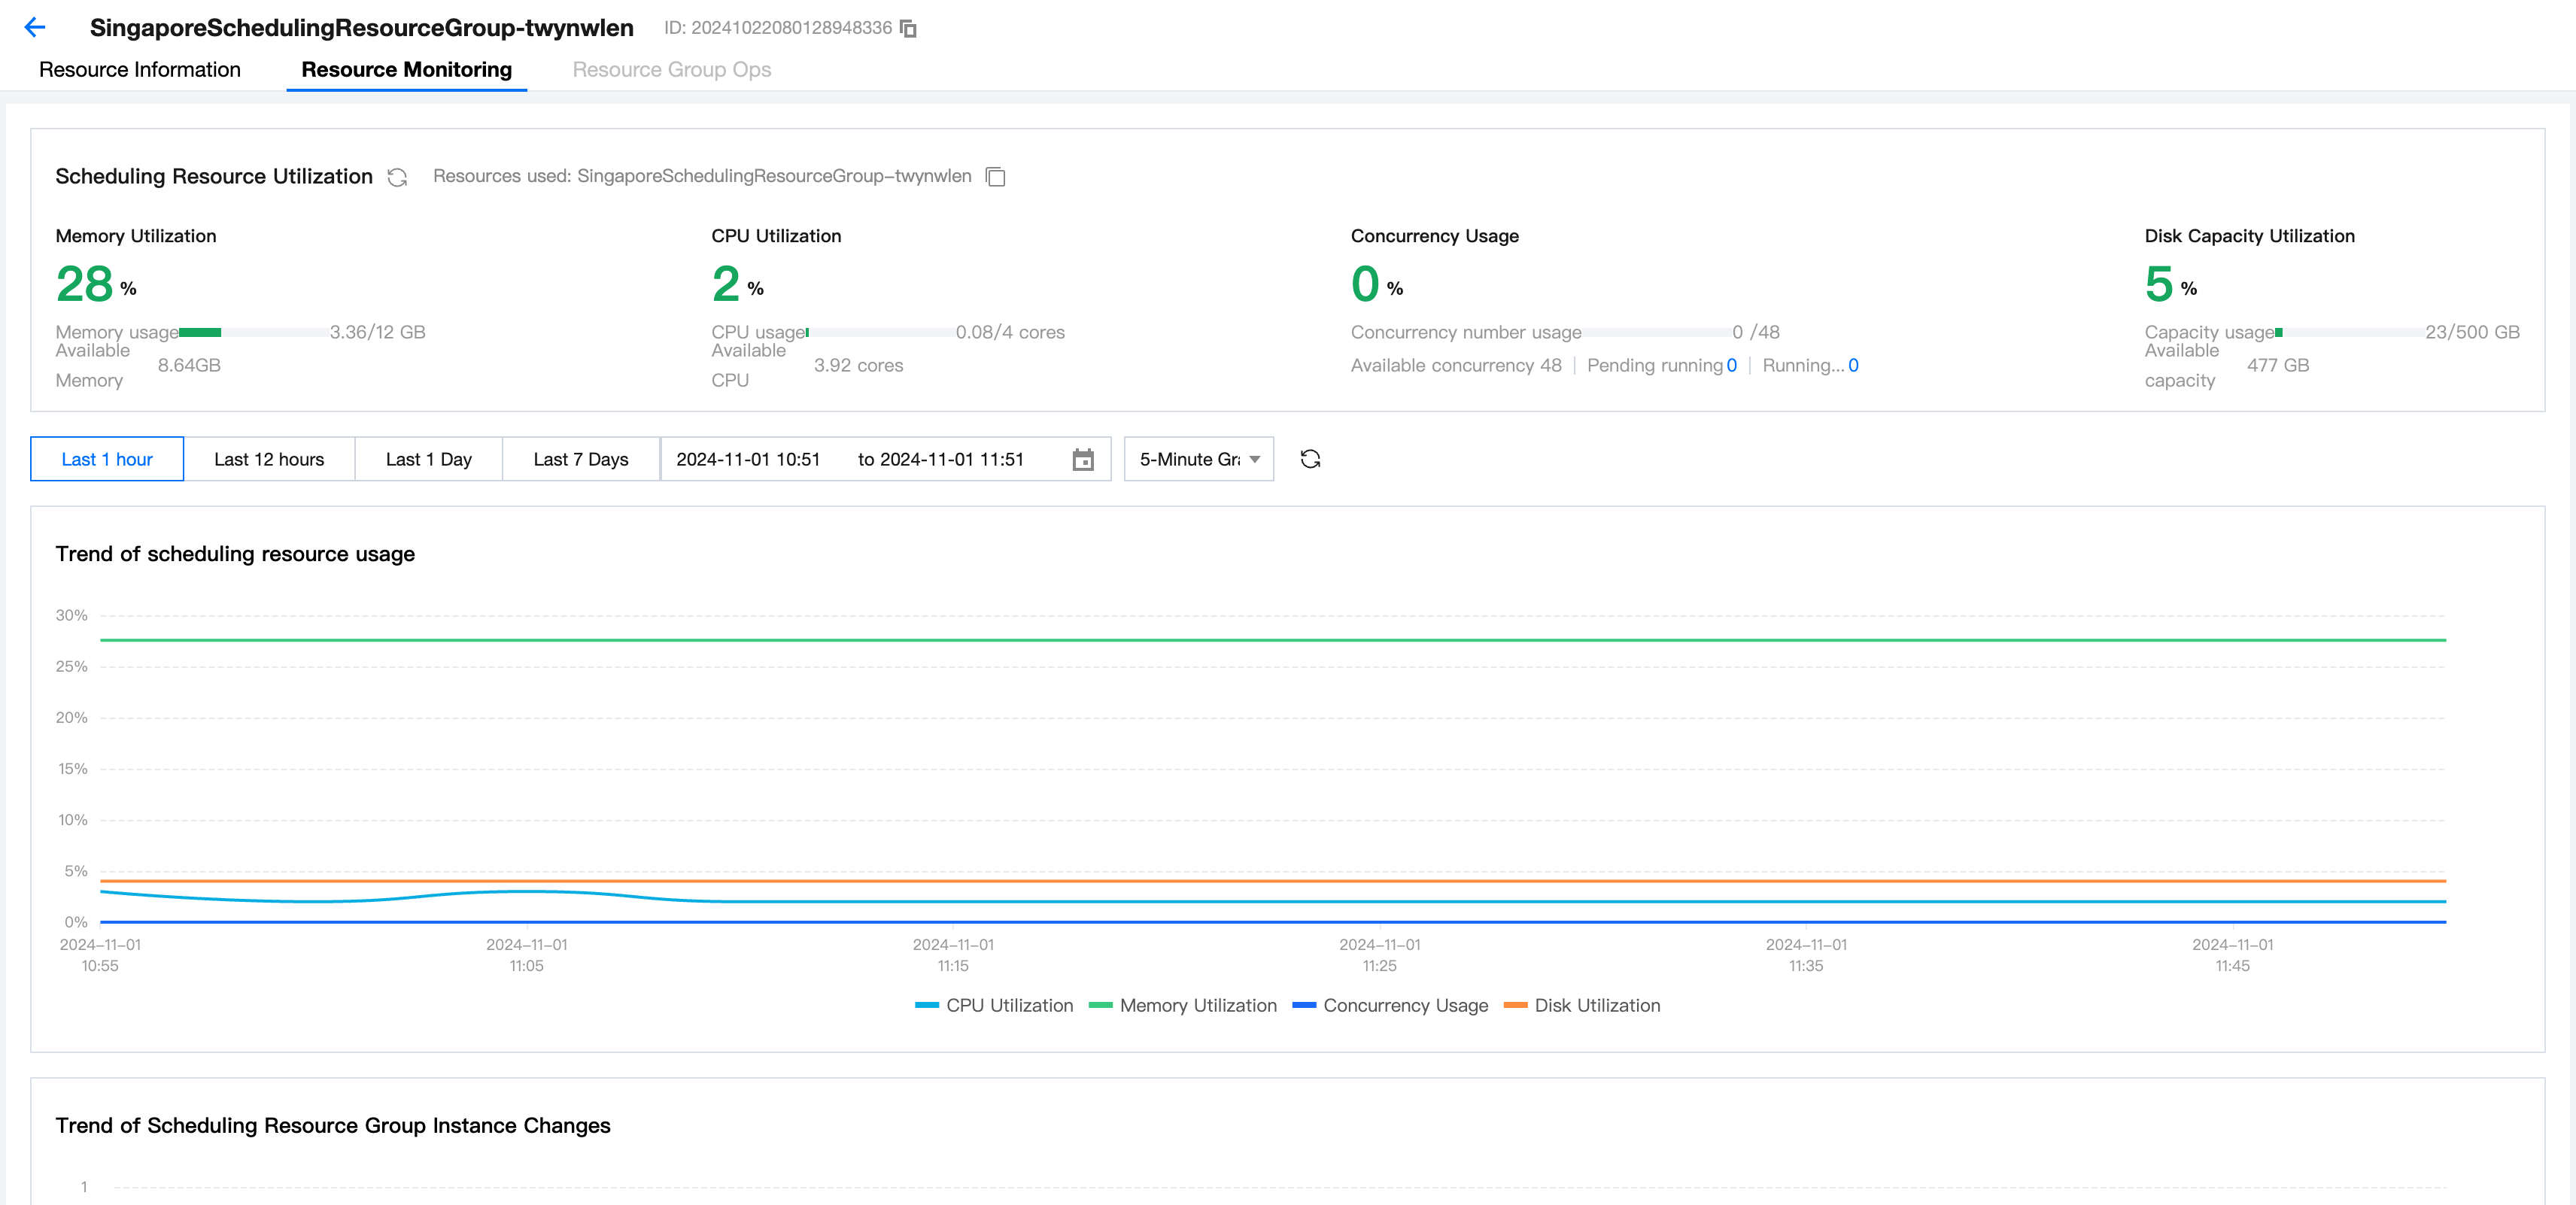Copy the resource group ID
Screen dimensions: 2576x1205
point(908,28)
